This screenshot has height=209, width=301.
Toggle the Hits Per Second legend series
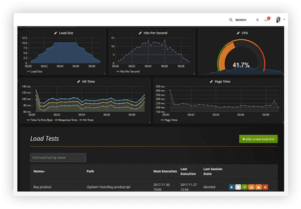[x=128, y=71]
